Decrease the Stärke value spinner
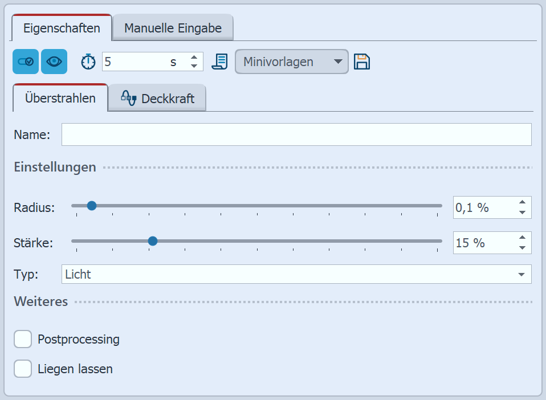Screen dimensions: 546x400 pyautogui.click(x=522, y=247)
